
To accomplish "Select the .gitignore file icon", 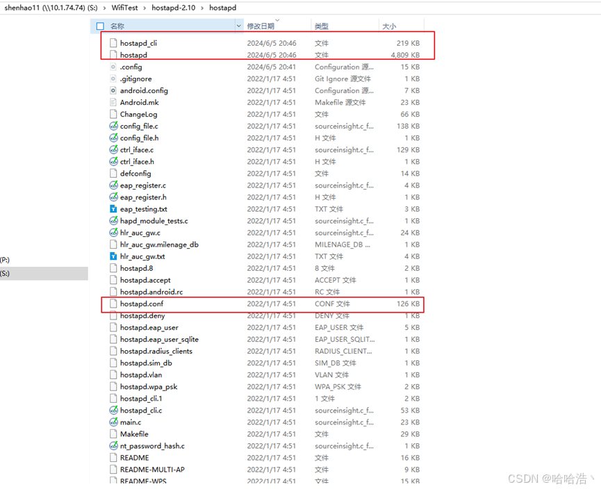I will point(113,78).
